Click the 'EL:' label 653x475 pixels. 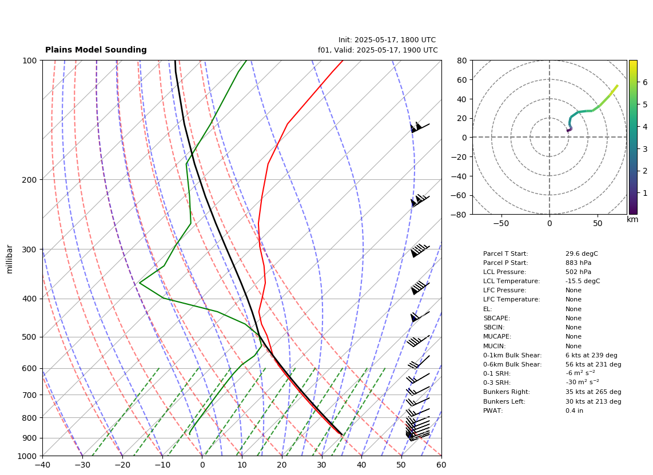[x=487, y=309]
